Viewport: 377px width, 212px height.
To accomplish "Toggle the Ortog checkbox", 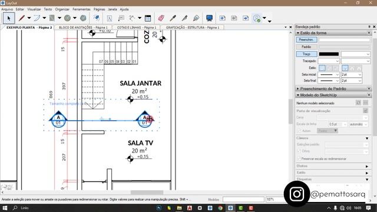I will pos(299,151).
